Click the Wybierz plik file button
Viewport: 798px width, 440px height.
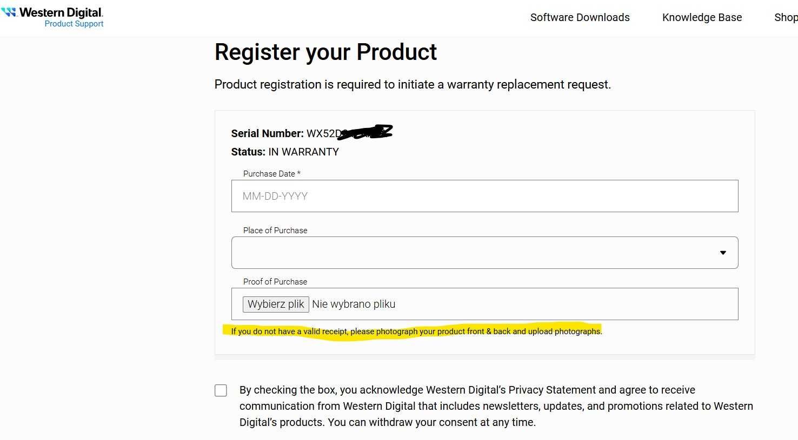(x=276, y=304)
